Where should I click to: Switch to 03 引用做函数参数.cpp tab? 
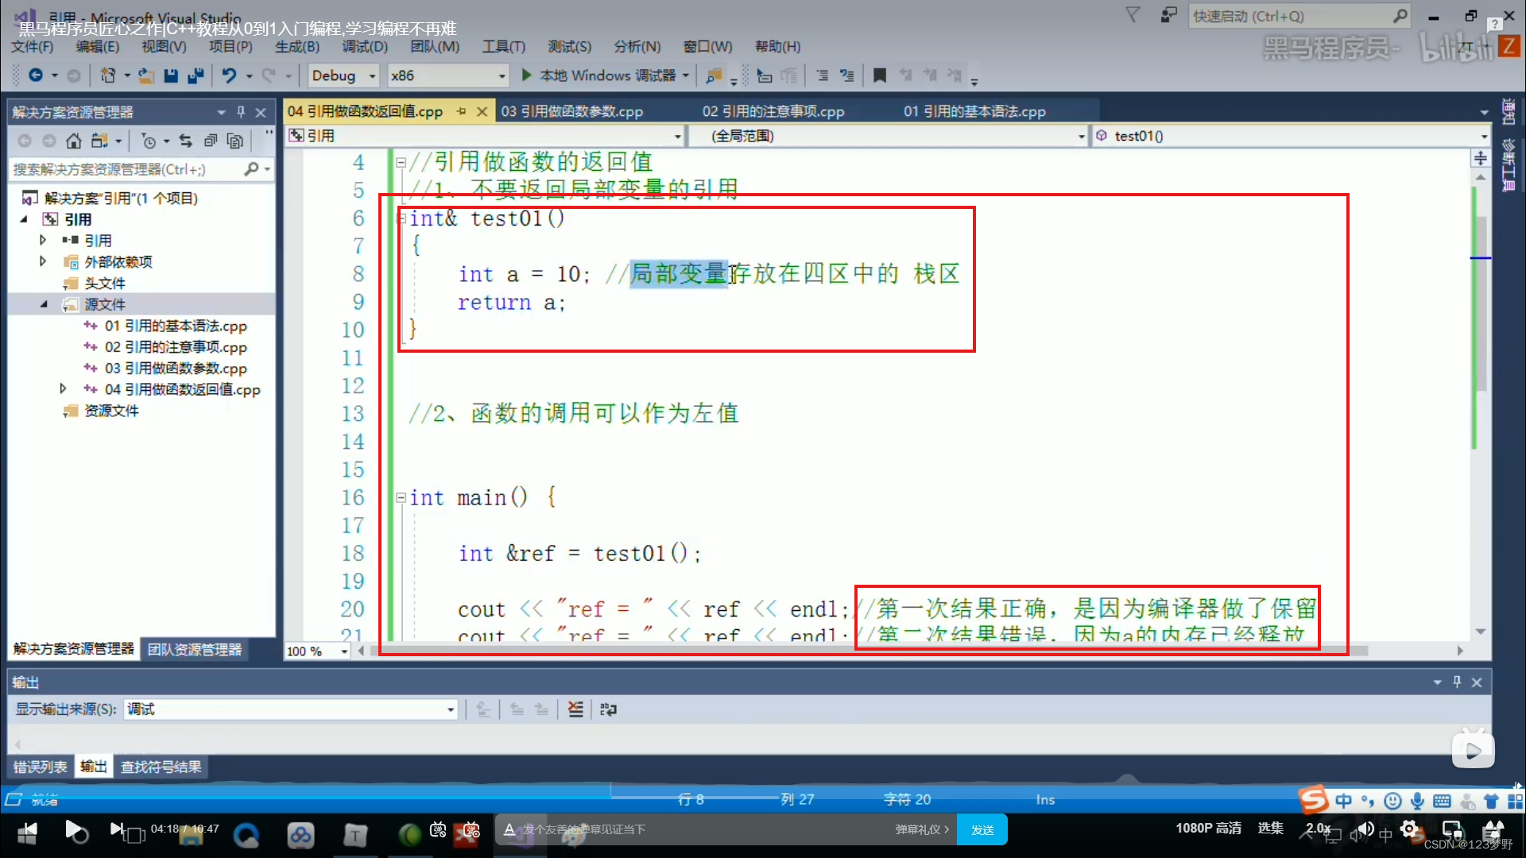click(x=572, y=111)
